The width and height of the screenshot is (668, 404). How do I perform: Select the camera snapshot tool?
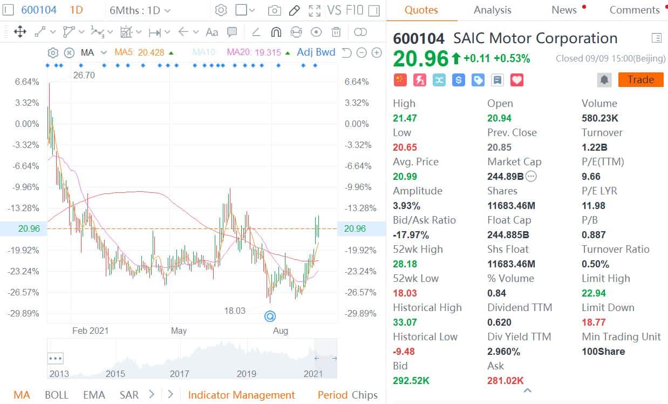click(276, 10)
